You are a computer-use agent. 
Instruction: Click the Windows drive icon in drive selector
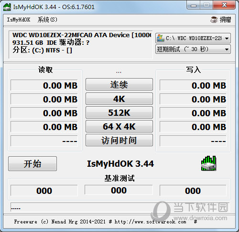pyautogui.click(x=160, y=38)
